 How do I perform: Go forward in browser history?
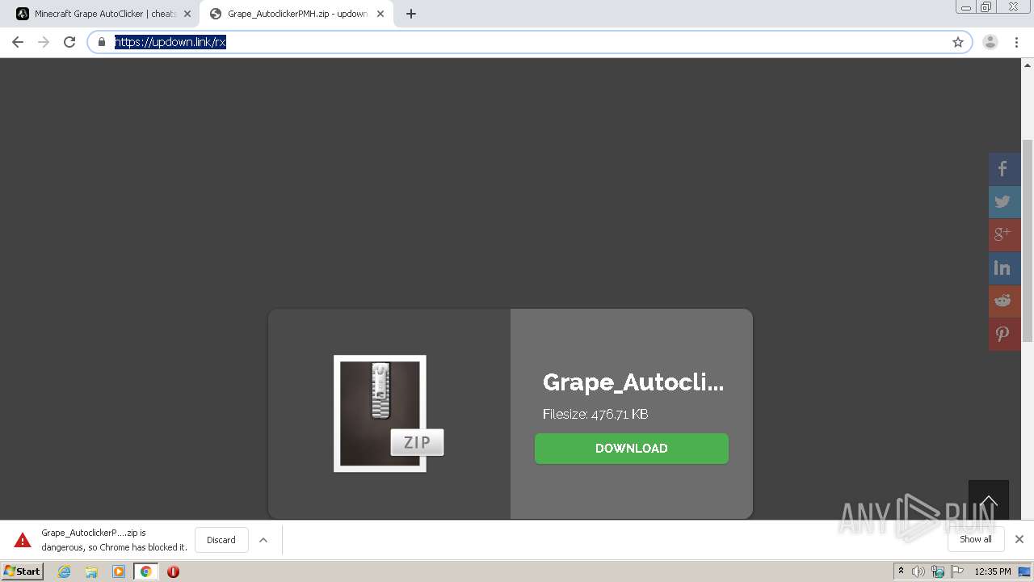pos(44,42)
